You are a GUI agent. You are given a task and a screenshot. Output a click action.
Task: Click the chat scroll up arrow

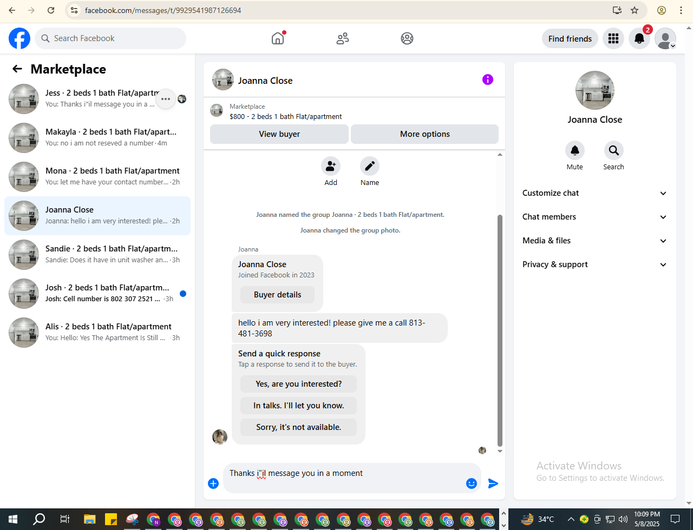500,155
